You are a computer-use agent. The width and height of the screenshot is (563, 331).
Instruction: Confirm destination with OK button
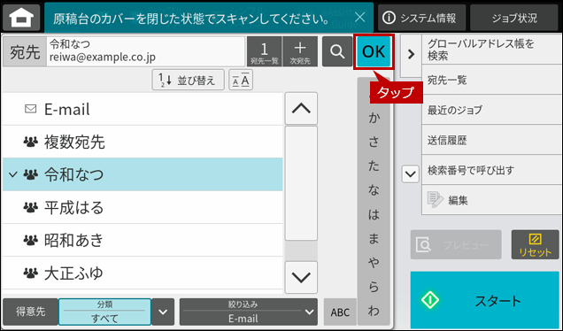tap(374, 51)
